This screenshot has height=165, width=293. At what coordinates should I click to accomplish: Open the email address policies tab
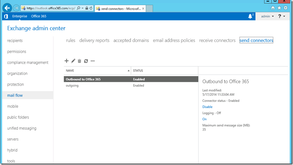[174, 40]
